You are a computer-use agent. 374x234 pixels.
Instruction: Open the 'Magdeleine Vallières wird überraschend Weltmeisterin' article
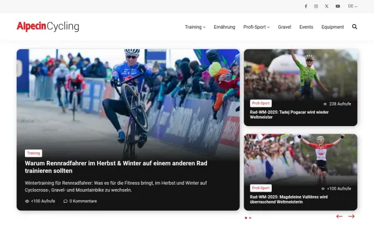point(289,200)
